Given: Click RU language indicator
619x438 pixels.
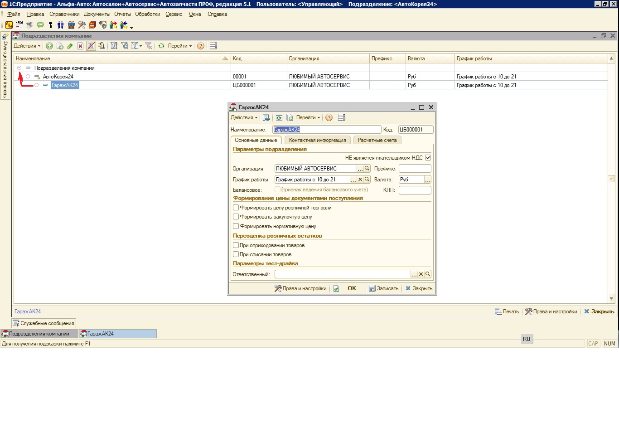Looking at the screenshot, I should click(527, 339).
